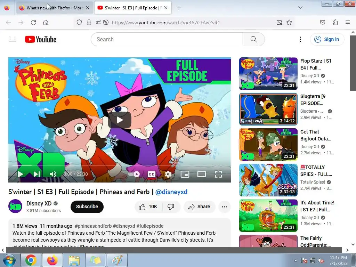Open a new browser tab

pyautogui.click(x=179, y=8)
